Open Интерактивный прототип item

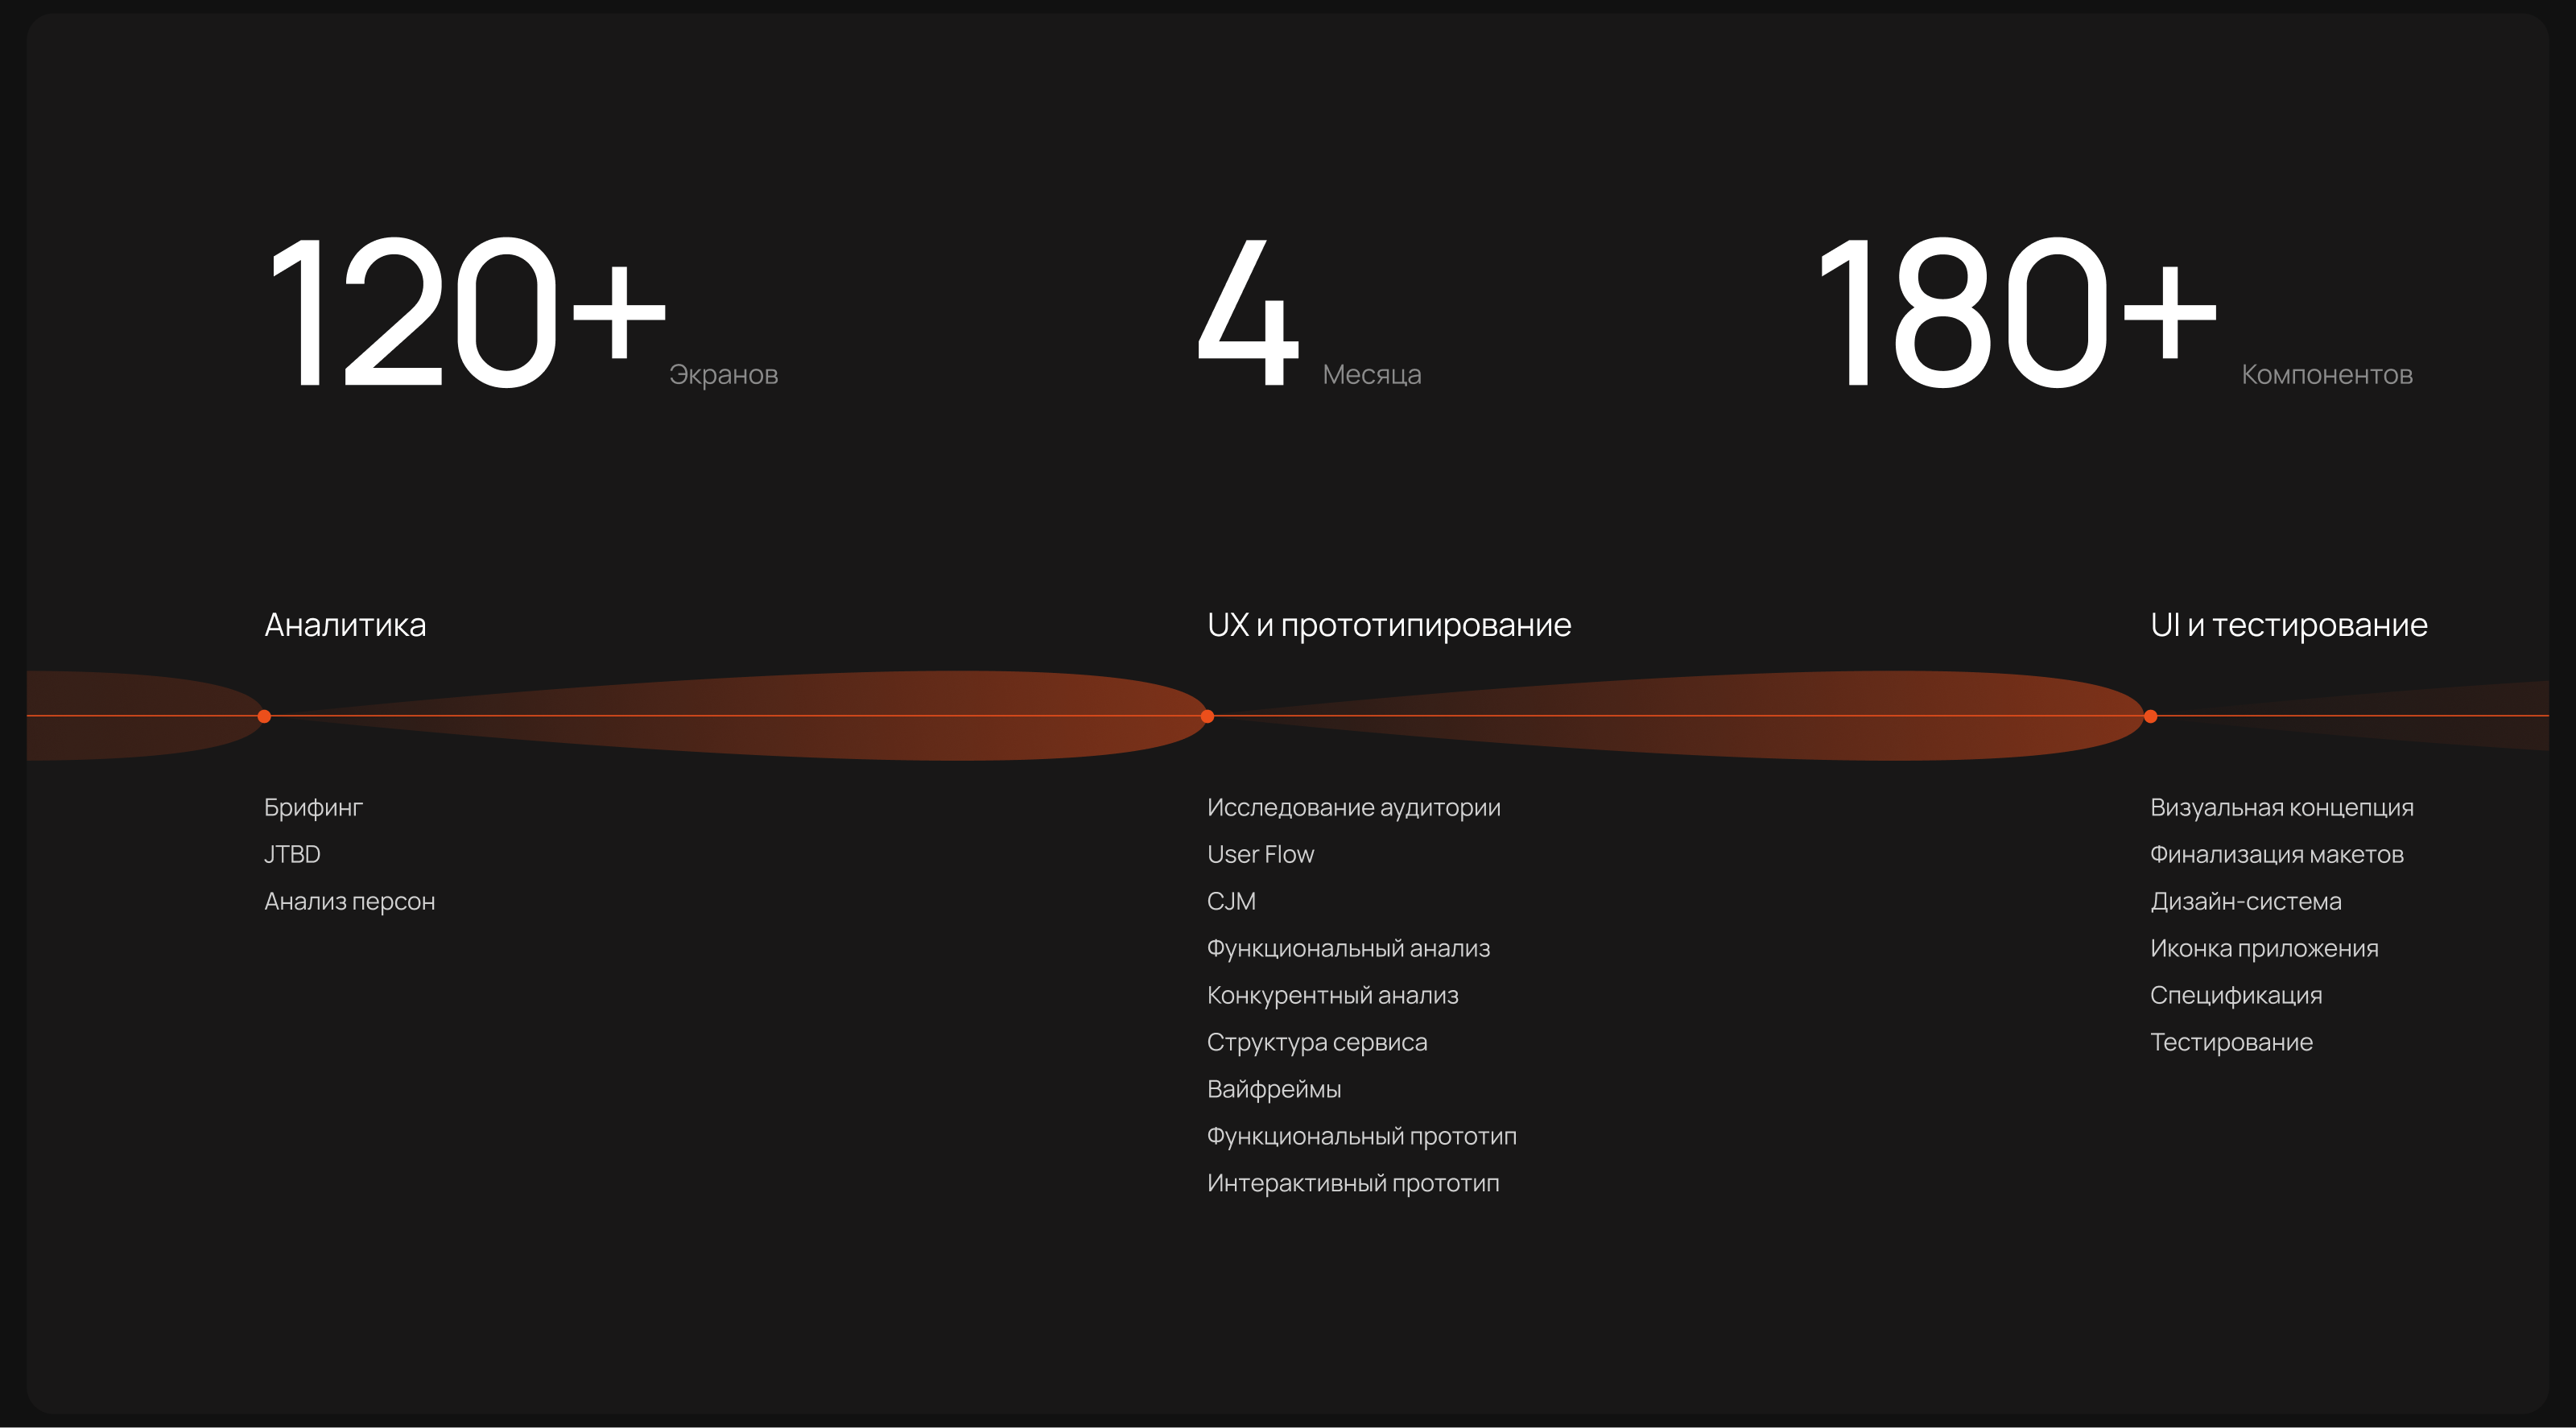pos(1352,1183)
